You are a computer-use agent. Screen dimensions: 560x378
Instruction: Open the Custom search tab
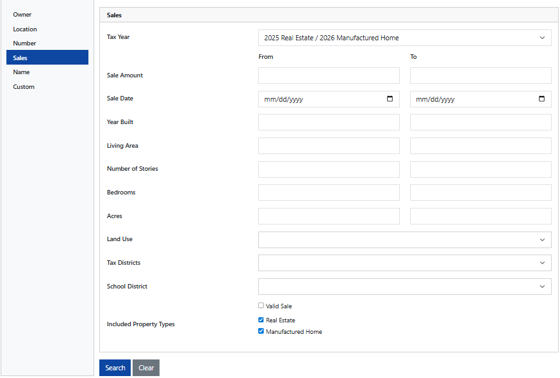pos(24,87)
